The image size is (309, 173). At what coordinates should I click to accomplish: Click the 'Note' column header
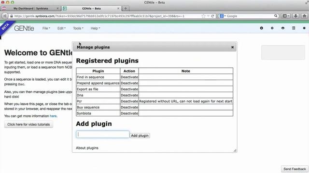[x=185, y=71]
